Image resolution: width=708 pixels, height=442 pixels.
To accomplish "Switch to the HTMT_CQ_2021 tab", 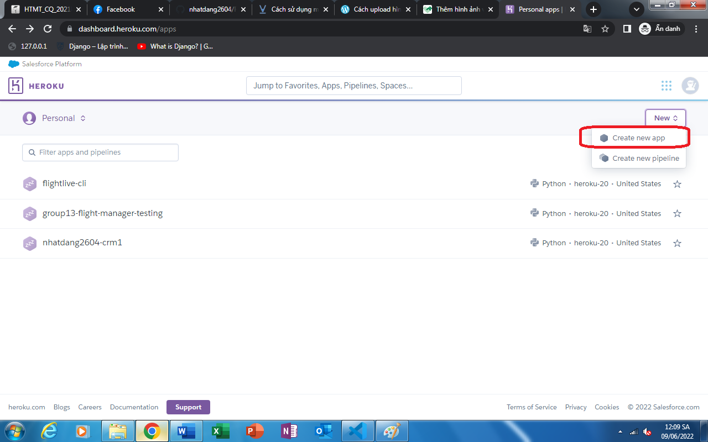I will tap(45, 9).
